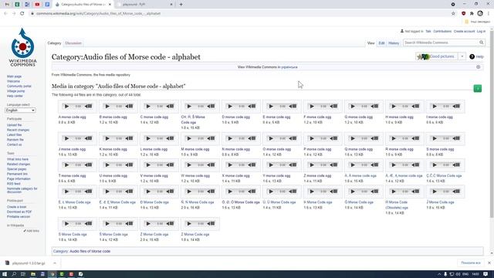Play the D morse code.ogg audio

[230, 107]
